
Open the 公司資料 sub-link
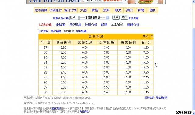[43, 31]
